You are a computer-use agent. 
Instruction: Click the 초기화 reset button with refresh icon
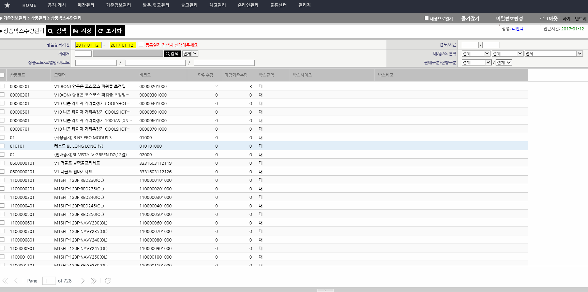click(110, 31)
